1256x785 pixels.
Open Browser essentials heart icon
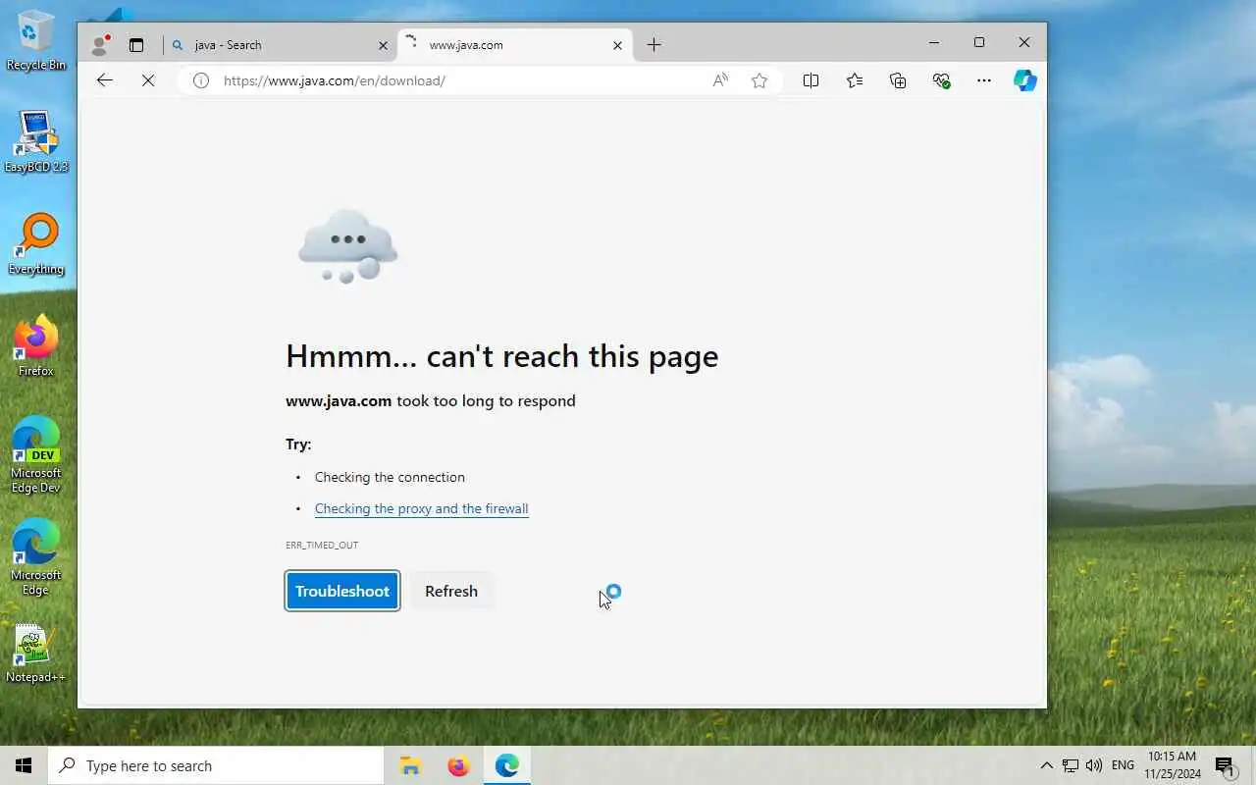942,80
